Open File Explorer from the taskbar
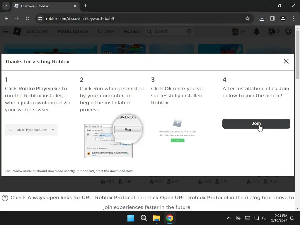This screenshot has height=225, width=300. coord(156,218)
